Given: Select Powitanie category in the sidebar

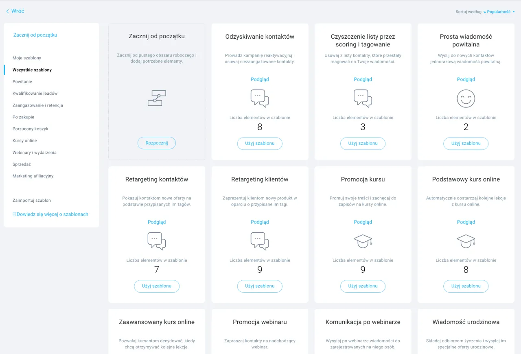Looking at the screenshot, I should point(22,81).
